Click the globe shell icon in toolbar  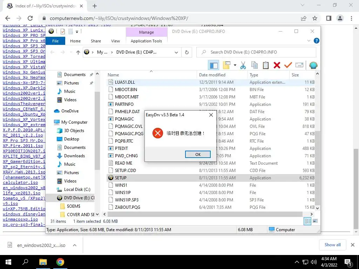313,65
